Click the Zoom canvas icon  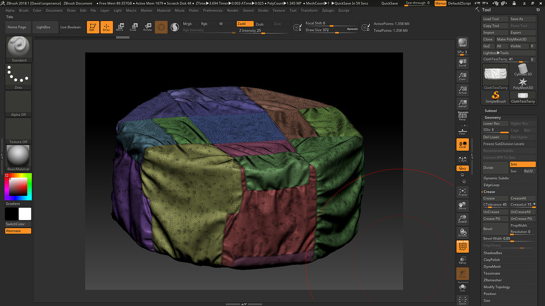[462, 76]
